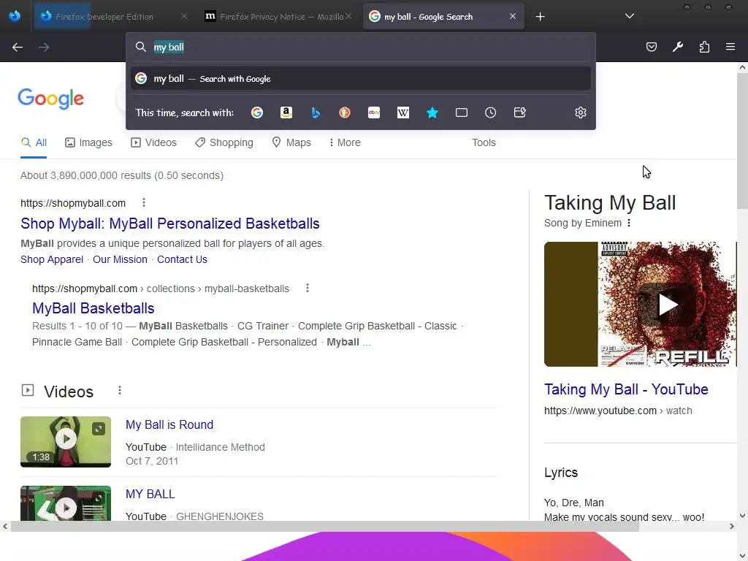The image size is (748, 561).
Task: Expand the More search filters menu
Action: 345,142
